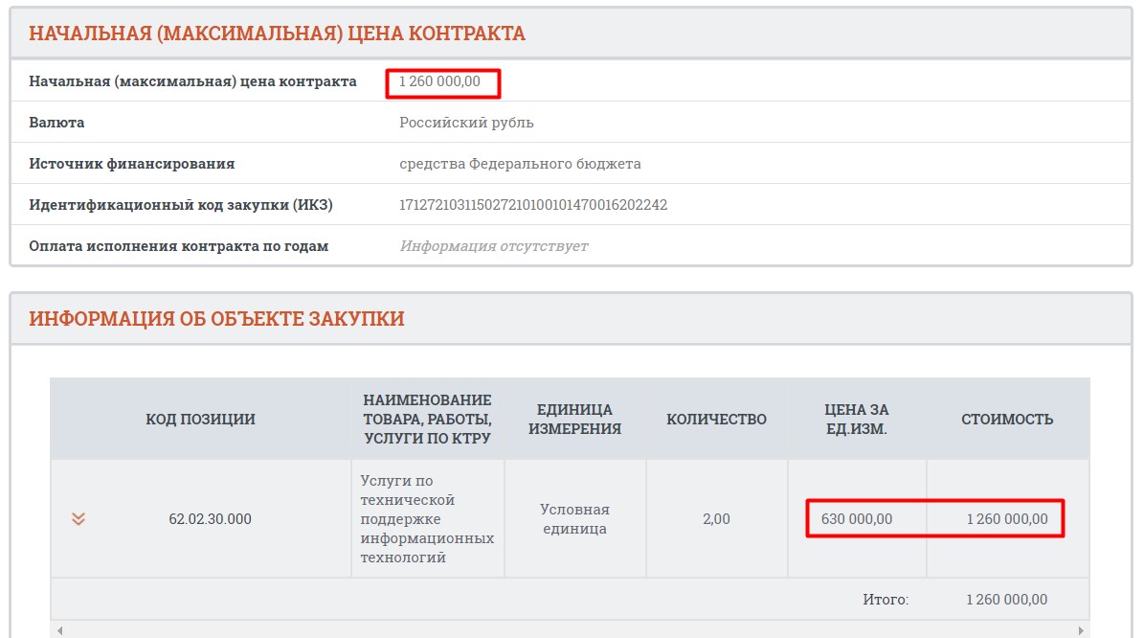Click the средства Федерального бюджета value
The image size is (1144, 638).
click(x=520, y=164)
